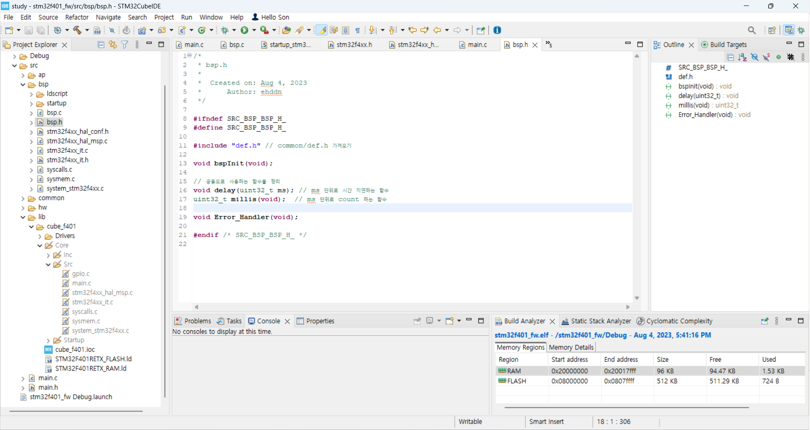Toggle Mark Occurrences highlighter
Screen dimensions: 810x430
(322, 30)
